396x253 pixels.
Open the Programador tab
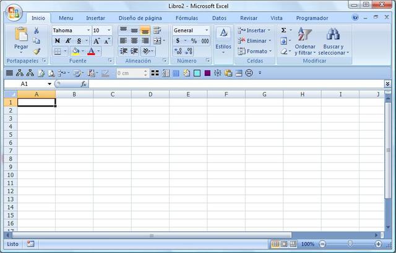pyautogui.click(x=312, y=18)
